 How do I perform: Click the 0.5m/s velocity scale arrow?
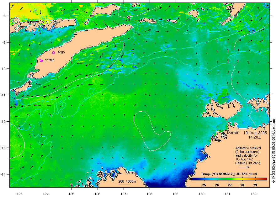point(245,167)
